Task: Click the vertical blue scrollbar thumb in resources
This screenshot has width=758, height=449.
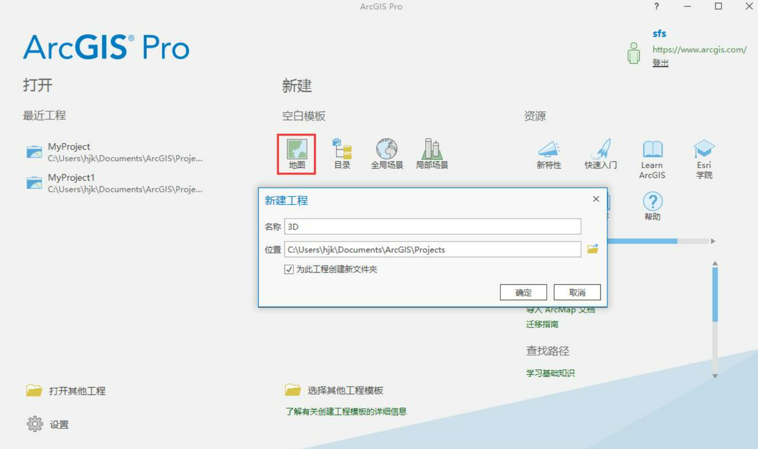Action: [x=715, y=295]
